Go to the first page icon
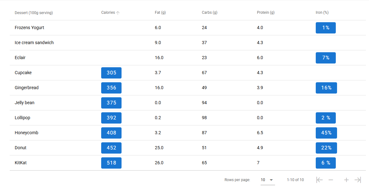Screen dimensions: 369x188 pos(319,180)
